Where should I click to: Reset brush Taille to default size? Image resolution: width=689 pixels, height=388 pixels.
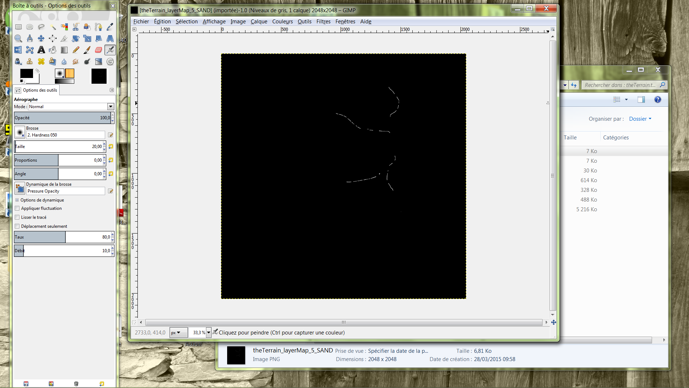click(111, 147)
